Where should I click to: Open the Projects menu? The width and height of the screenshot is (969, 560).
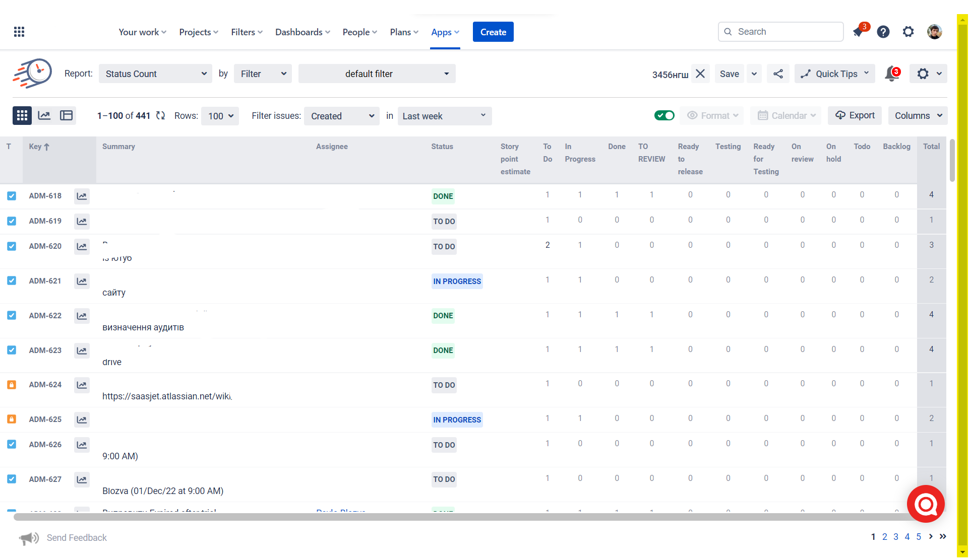point(199,32)
